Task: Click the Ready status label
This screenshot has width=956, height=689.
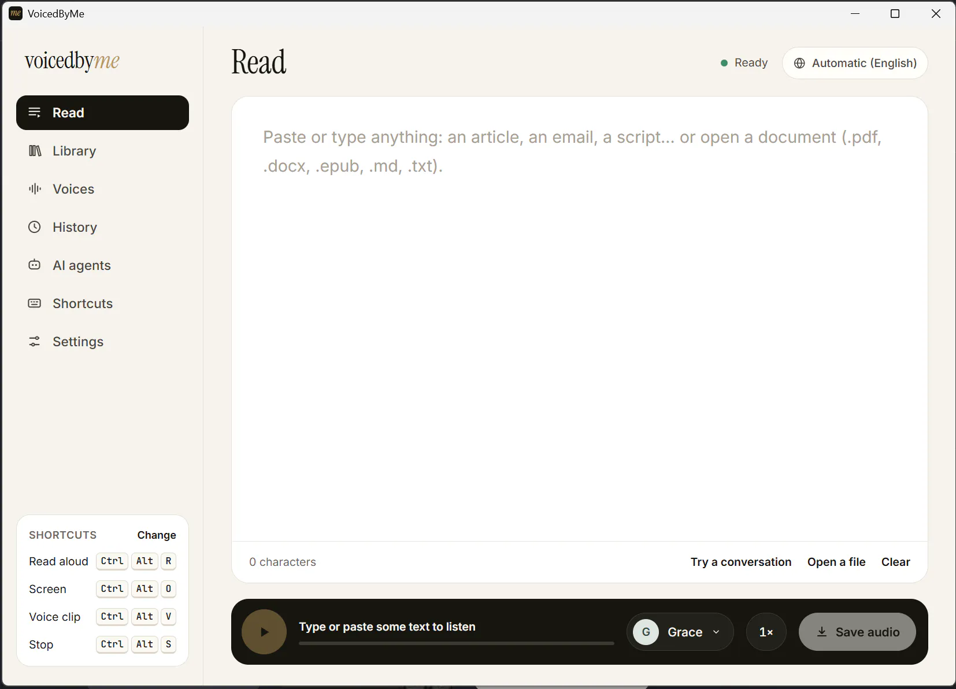Action: click(x=751, y=62)
